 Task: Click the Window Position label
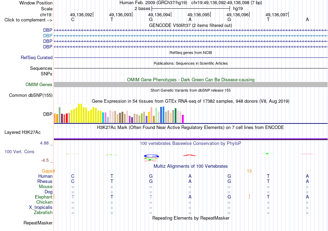pyautogui.click(x=36, y=3)
